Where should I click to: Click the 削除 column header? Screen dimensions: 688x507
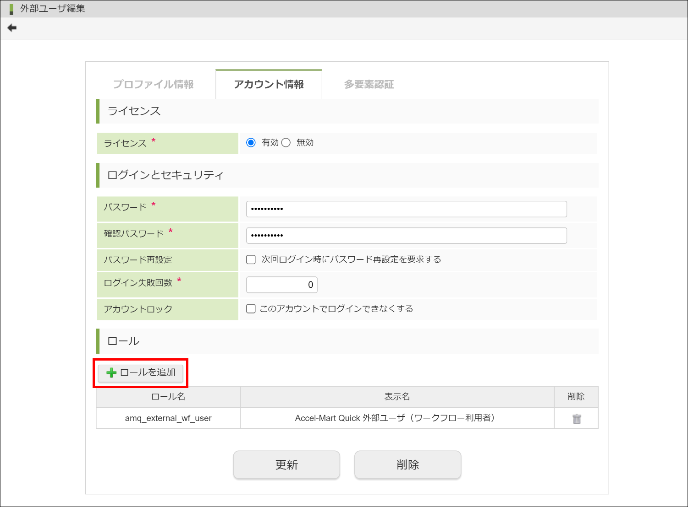click(576, 397)
